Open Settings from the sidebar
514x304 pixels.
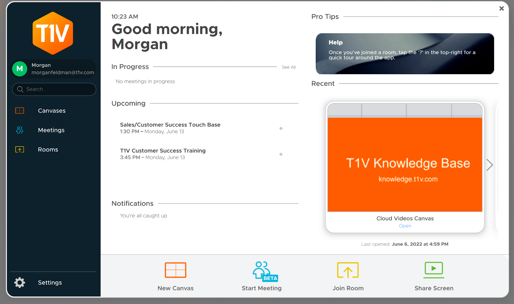tap(50, 282)
